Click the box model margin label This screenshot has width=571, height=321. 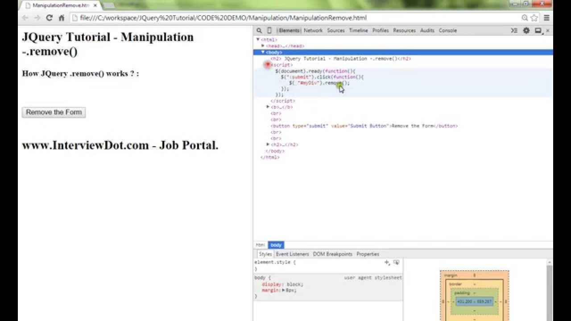click(x=451, y=276)
